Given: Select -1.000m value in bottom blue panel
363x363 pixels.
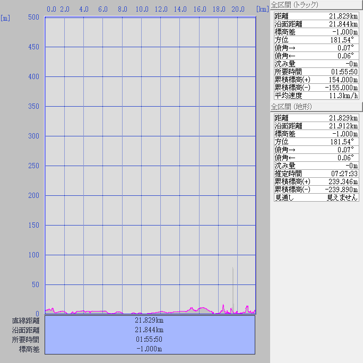Looking at the screenshot, I should click(149, 349).
